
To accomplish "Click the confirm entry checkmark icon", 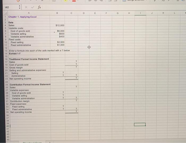I will pyautogui.click(x=32, y=7).
